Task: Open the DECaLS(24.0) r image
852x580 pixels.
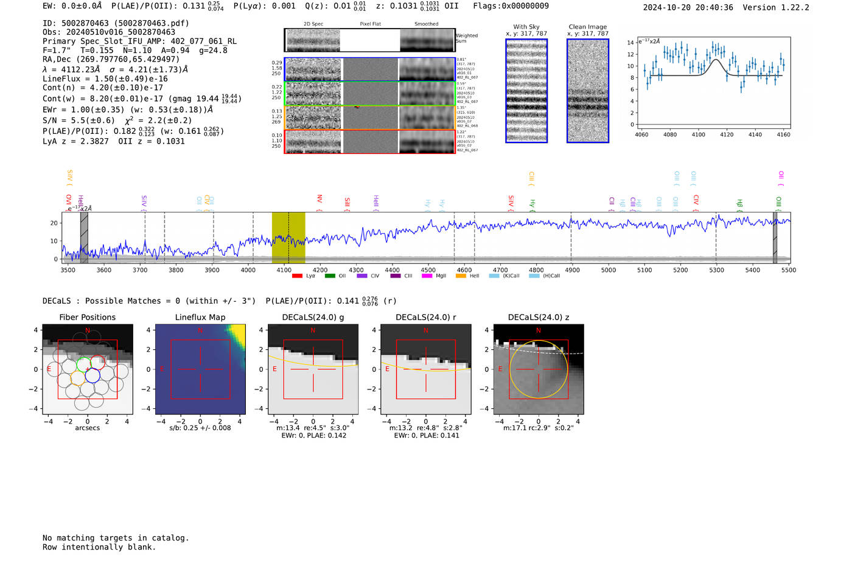Action: coord(426,369)
